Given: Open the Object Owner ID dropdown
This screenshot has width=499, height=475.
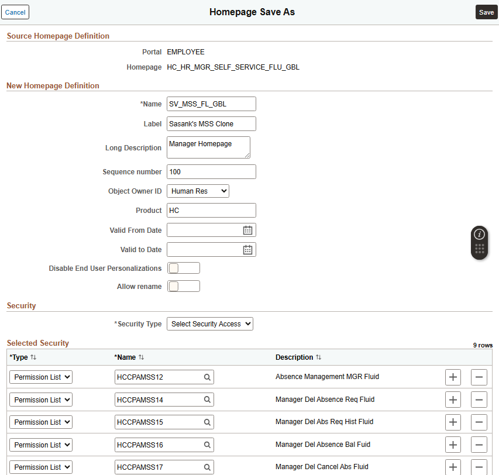Looking at the screenshot, I should (198, 191).
